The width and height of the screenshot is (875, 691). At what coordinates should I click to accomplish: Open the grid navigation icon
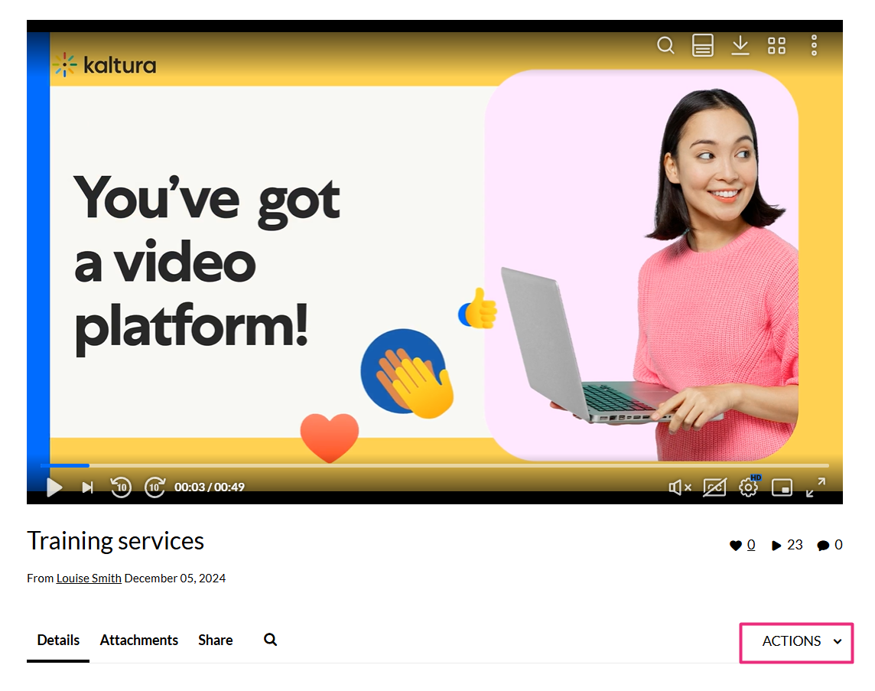[x=776, y=46]
